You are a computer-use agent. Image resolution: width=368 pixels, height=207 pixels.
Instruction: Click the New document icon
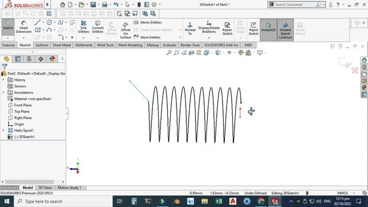pyautogui.click(x=70, y=5)
